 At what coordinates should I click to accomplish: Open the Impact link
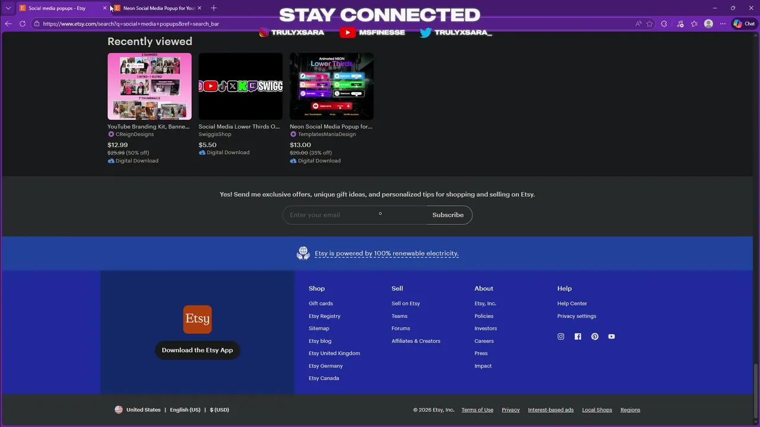483,366
